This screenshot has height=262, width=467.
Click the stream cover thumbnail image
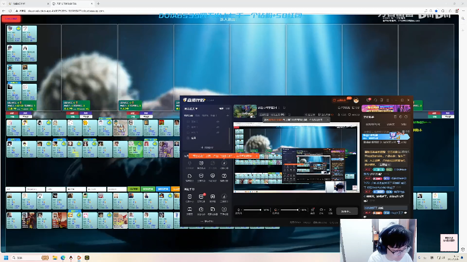(245, 111)
